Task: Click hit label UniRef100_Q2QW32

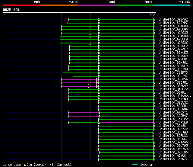Action: pyautogui.click(x=173, y=103)
